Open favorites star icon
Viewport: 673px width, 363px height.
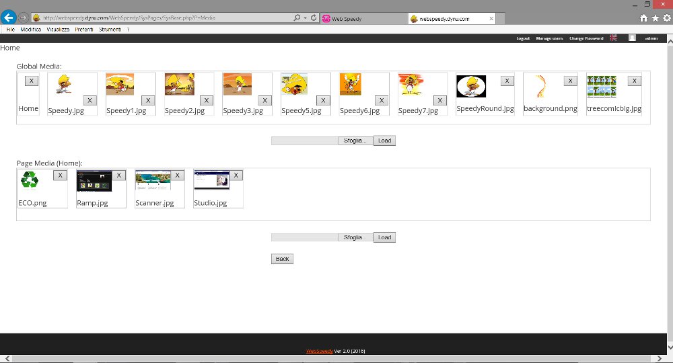(x=655, y=18)
